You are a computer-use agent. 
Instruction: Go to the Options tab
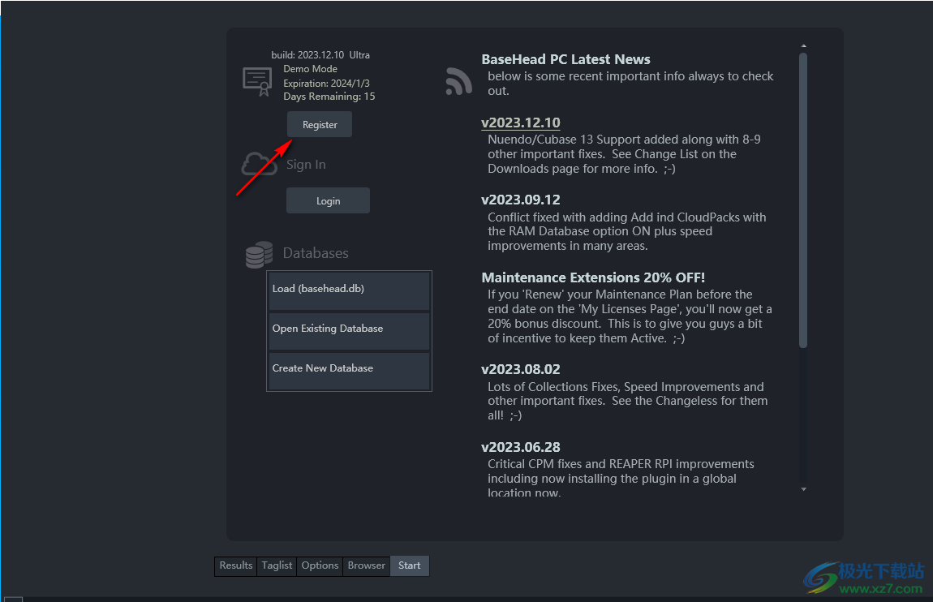320,566
